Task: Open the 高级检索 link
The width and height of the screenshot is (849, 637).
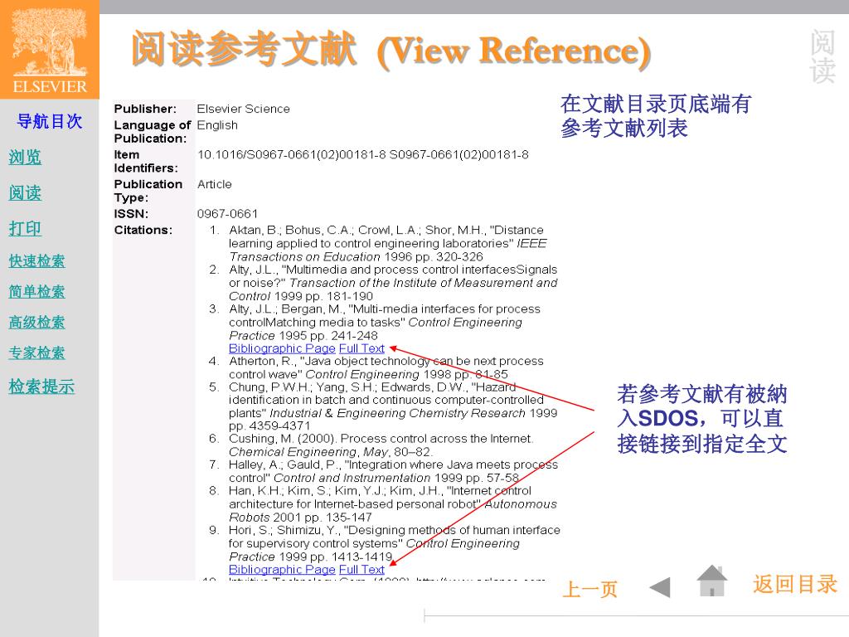Action: click(x=36, y=323)
